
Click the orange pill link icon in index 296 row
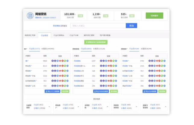pos(108,86)
